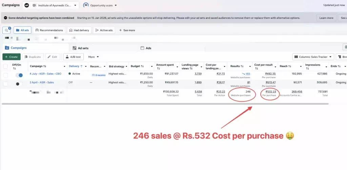Select the All ads filter
Image resolution: width=347 pixels, height=170 pixels.
(x=22, y=30)
